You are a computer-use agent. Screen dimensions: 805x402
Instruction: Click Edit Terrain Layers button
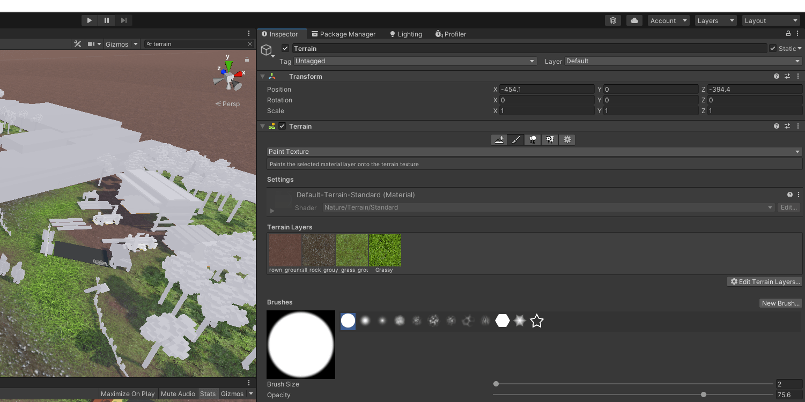(x=764, y=281)
